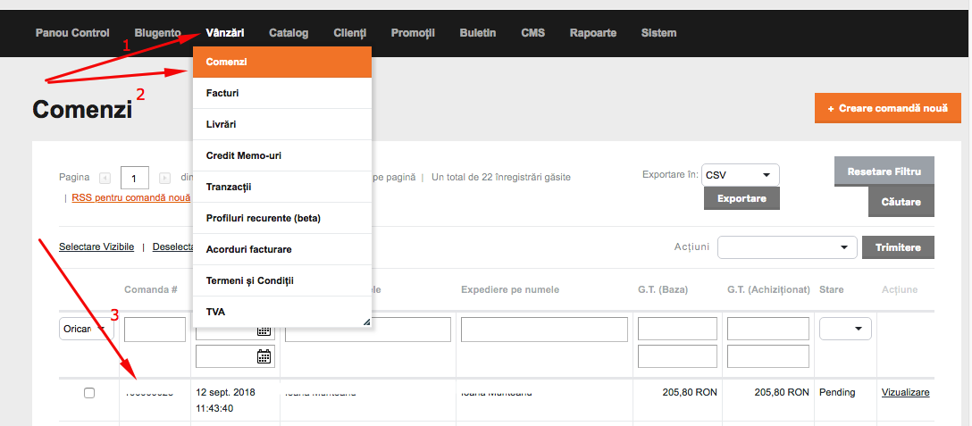Sort by Comanda # column header
972x426 pixels.
click(x=151, y=289)
